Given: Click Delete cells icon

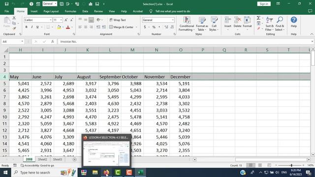Looking at the screenshot, I should tap(237, 20).
